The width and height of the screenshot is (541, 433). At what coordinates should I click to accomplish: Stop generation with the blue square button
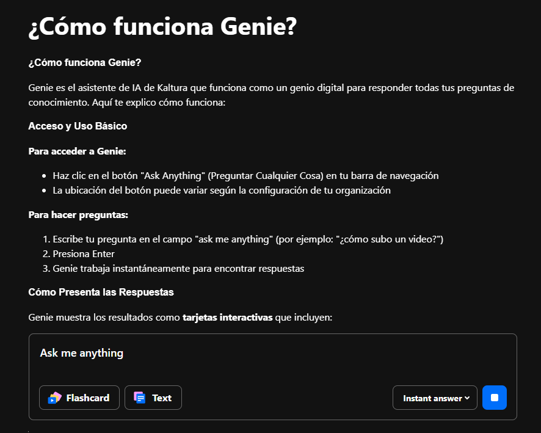[495, 398]
